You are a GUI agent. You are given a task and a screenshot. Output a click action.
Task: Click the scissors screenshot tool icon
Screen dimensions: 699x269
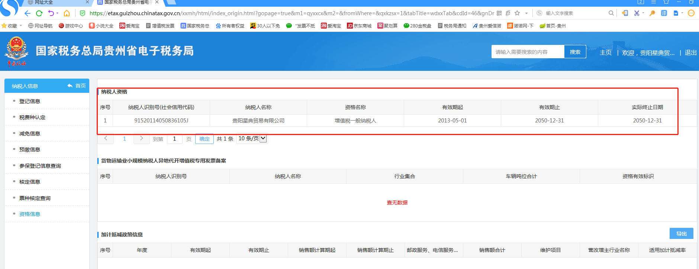click(637, 13)
